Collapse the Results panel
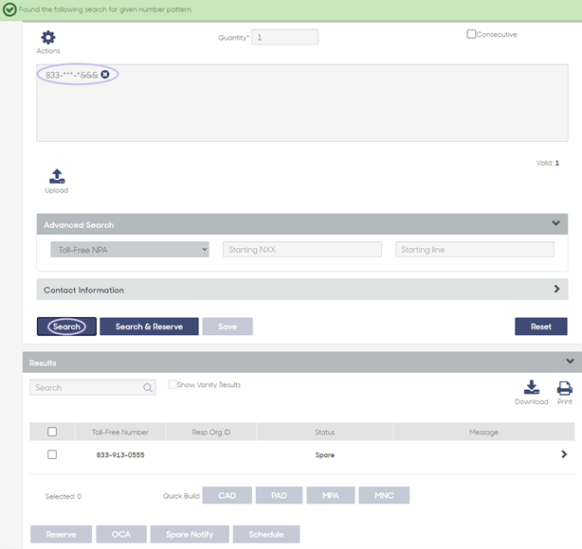 (570, 361)
